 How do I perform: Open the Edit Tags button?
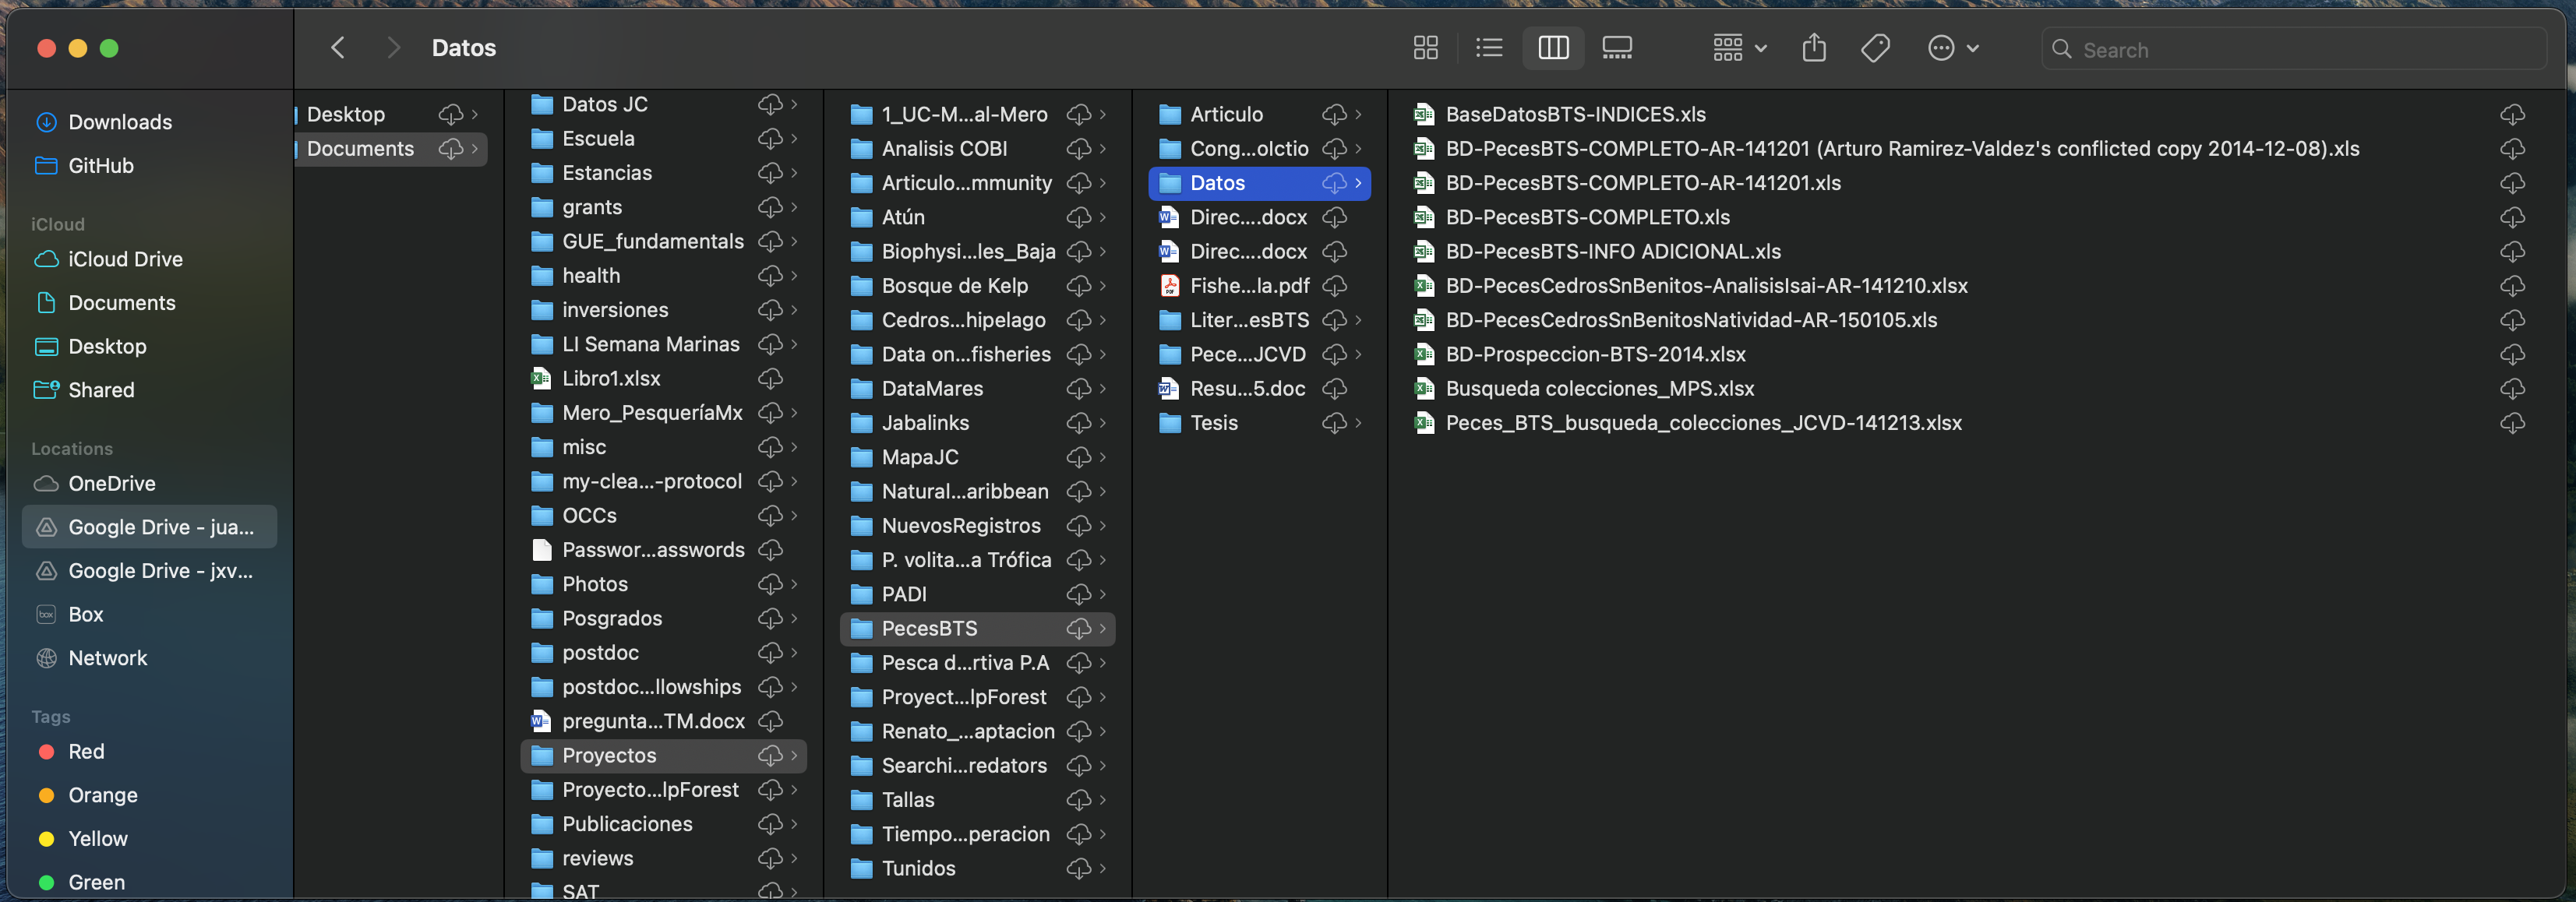tap(1875, 48)
